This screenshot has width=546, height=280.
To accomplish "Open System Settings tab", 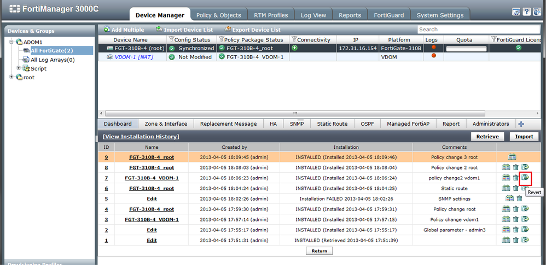I will (440, 15).
